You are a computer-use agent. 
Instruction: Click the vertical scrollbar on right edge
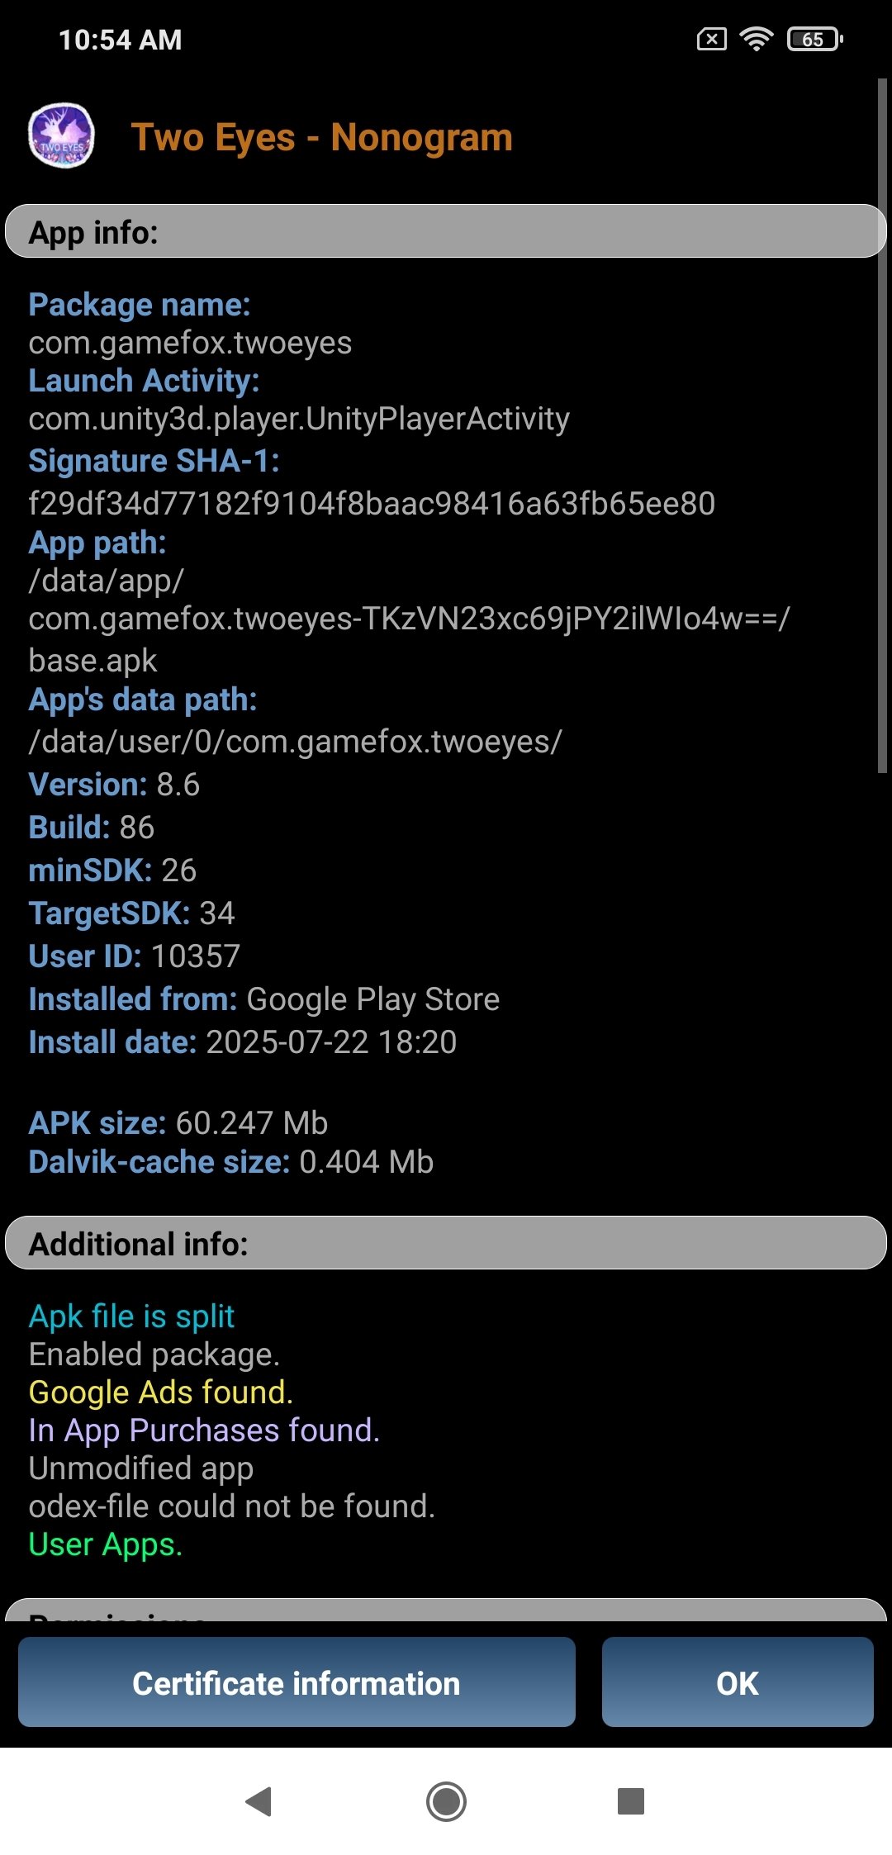point(881,425)
